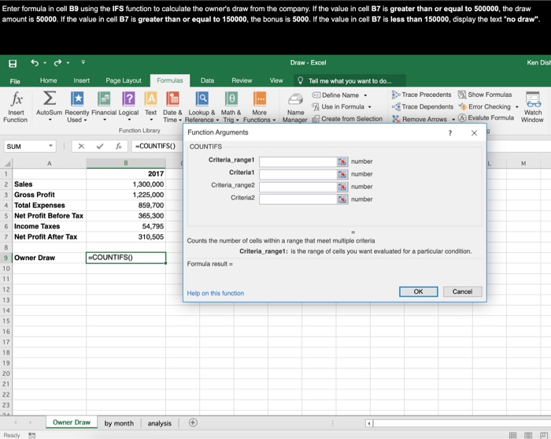
Task: Click the Criteria2 range selector icon
Action: click(x=342, y=199)
